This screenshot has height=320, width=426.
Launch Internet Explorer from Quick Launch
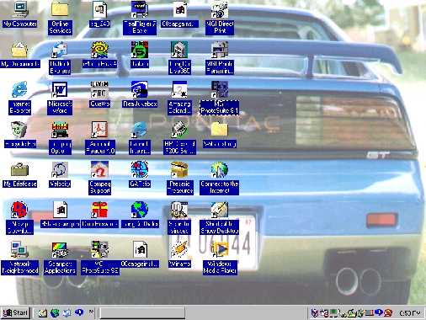[55, 312]
